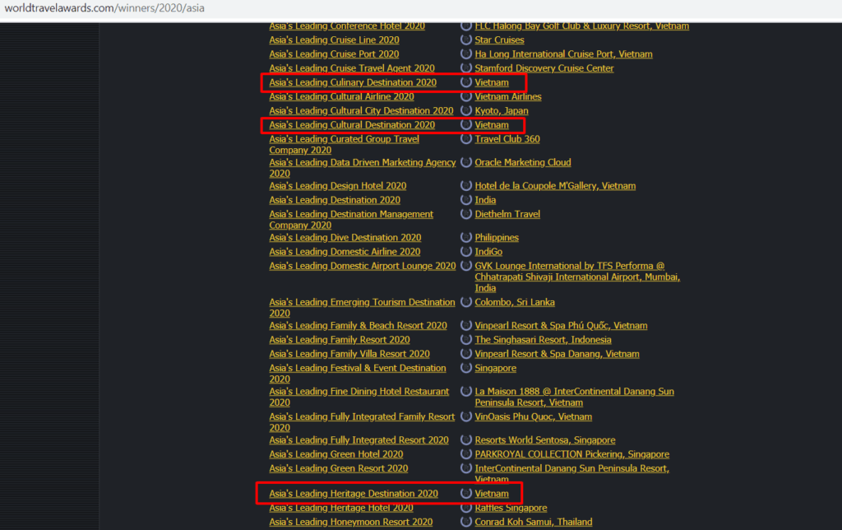Click the laurel icon beside Vietnam Airlines
The image size is (842, 530).
(466, 96)
